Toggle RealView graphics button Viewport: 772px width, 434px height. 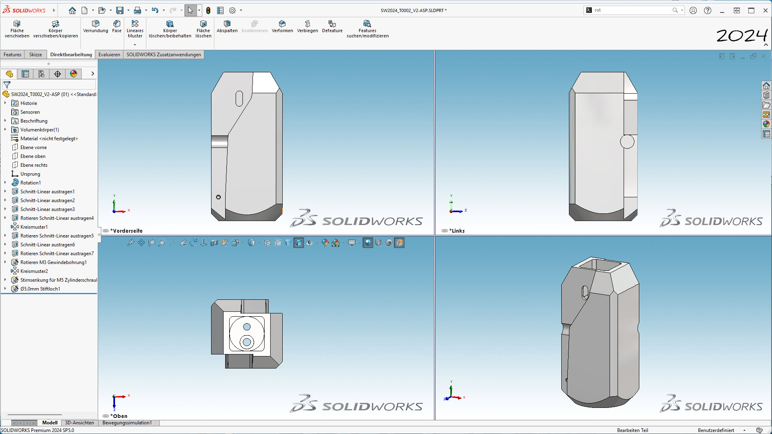(368, 243)
